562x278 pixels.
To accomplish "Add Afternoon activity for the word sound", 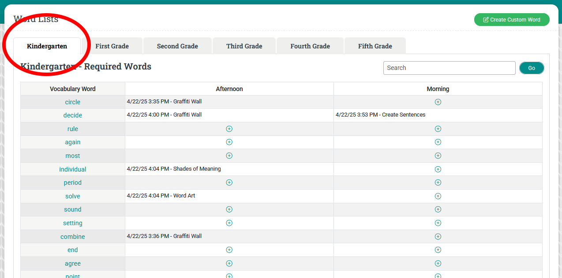I will point(229,209).
